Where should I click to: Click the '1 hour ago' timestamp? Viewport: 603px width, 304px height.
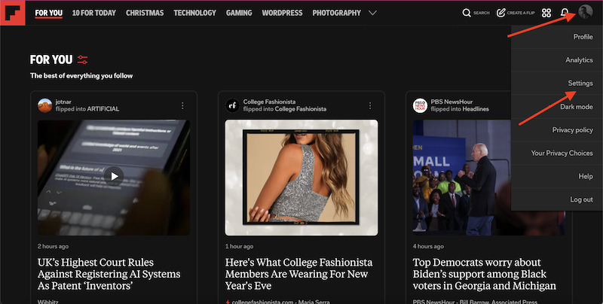pyautogui.click(x=239, y=246)
